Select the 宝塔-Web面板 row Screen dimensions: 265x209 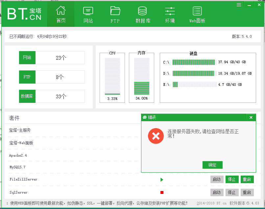click(x=21, y=143)
